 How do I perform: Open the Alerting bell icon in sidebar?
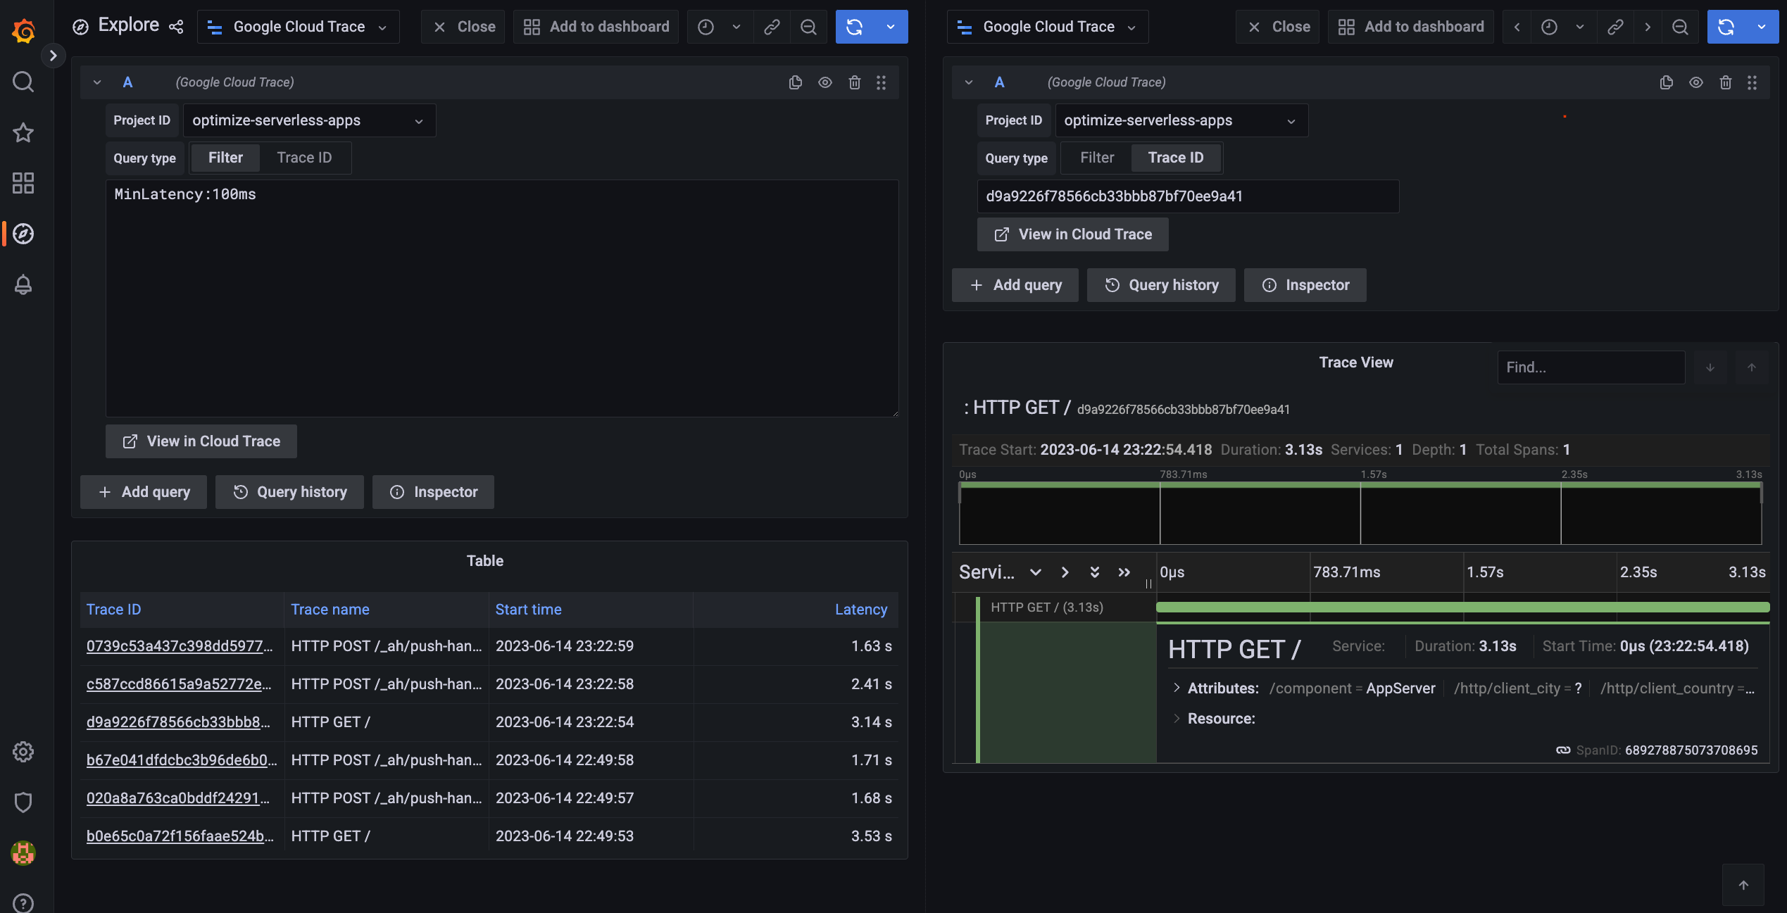(23, 284)
